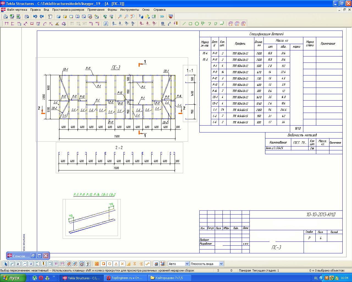This screenshot has width=352, height=282.
Task: Open the Файл чертежа menu
Action: click(17, 10)
